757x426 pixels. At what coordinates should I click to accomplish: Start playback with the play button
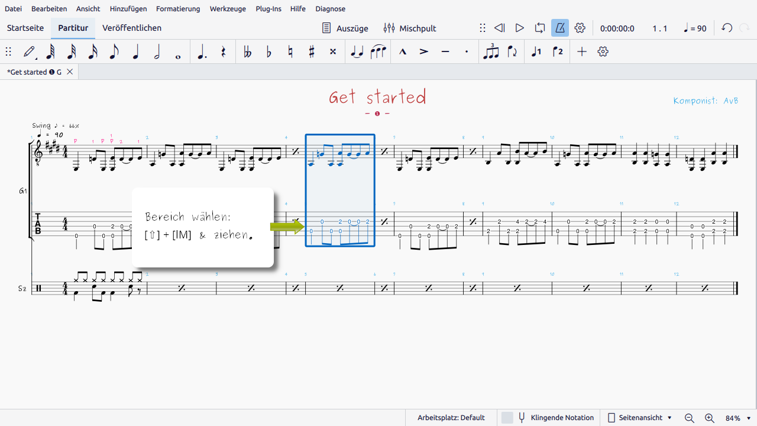[x=519, y=28]
